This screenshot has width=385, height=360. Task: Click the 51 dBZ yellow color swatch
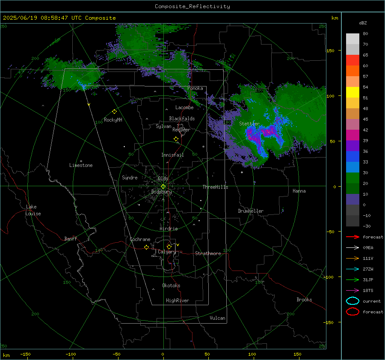(352, 92)
